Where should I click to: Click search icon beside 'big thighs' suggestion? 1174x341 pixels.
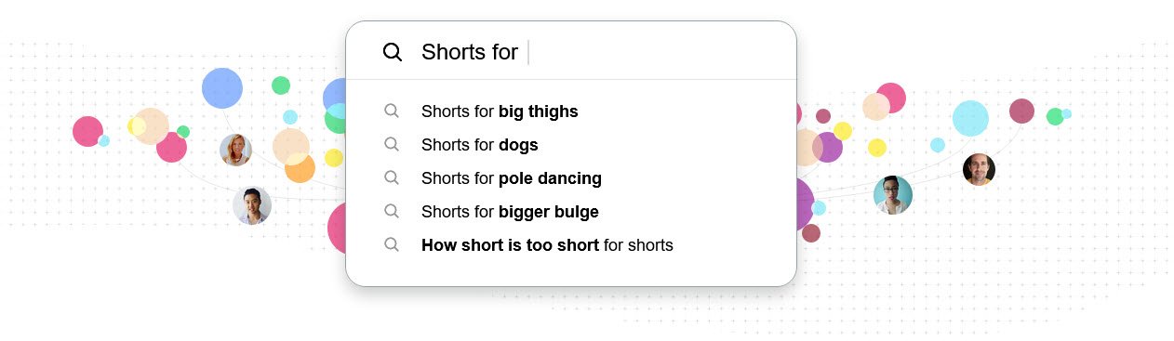392,111
